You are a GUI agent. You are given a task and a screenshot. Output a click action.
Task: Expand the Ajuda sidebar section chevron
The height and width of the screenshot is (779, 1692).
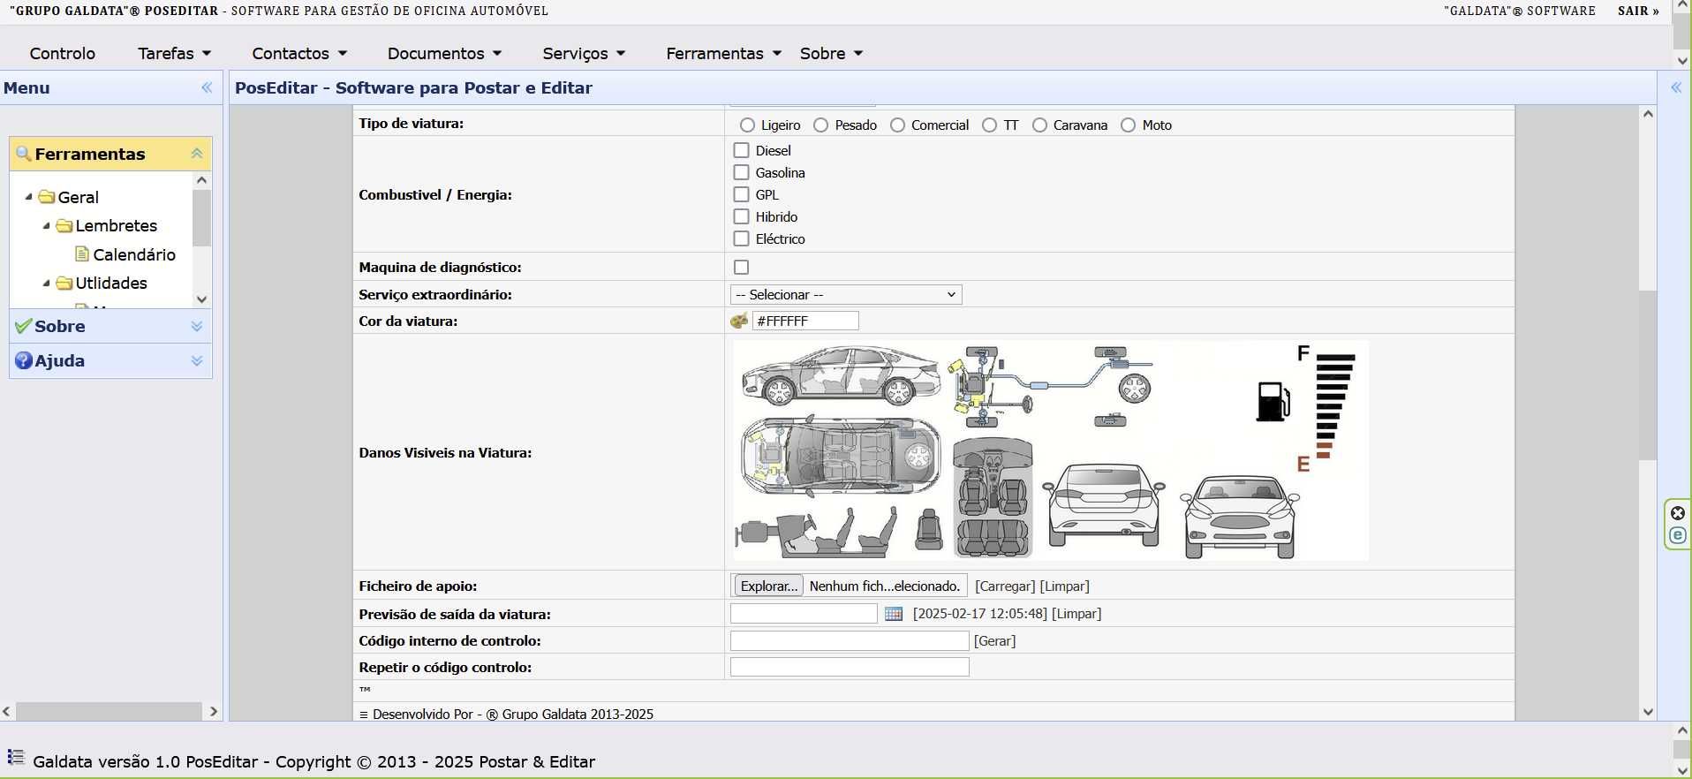(x=197, y=360)
